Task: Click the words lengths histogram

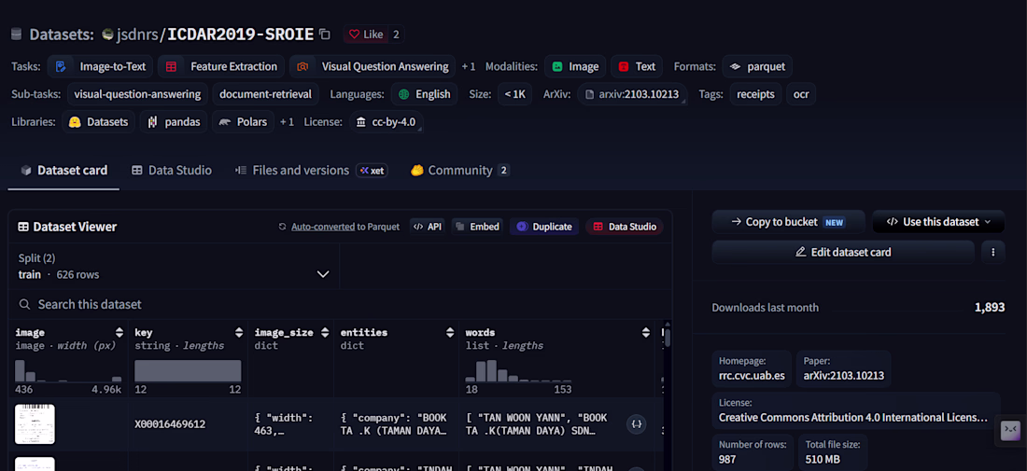Action: [x=518, y=371]
